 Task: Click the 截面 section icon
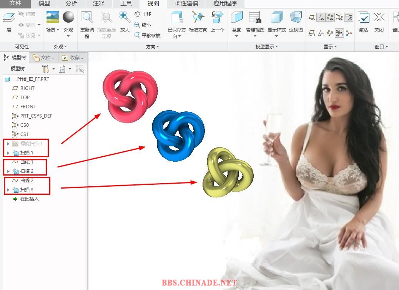coord(237,18)
